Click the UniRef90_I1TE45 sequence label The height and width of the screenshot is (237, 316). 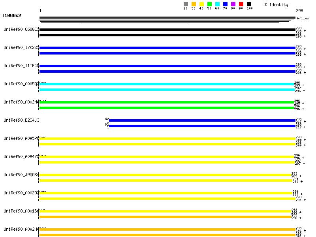click(x=21, y=66)
